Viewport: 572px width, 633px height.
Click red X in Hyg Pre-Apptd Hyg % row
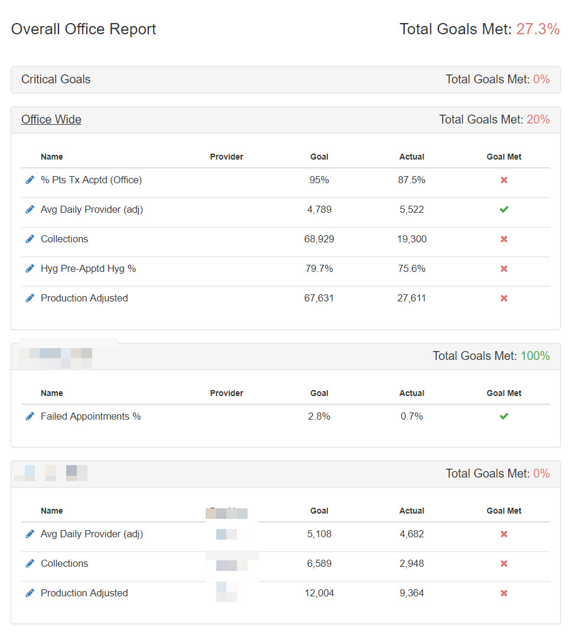pyautogui.click(x=504, y=268)
